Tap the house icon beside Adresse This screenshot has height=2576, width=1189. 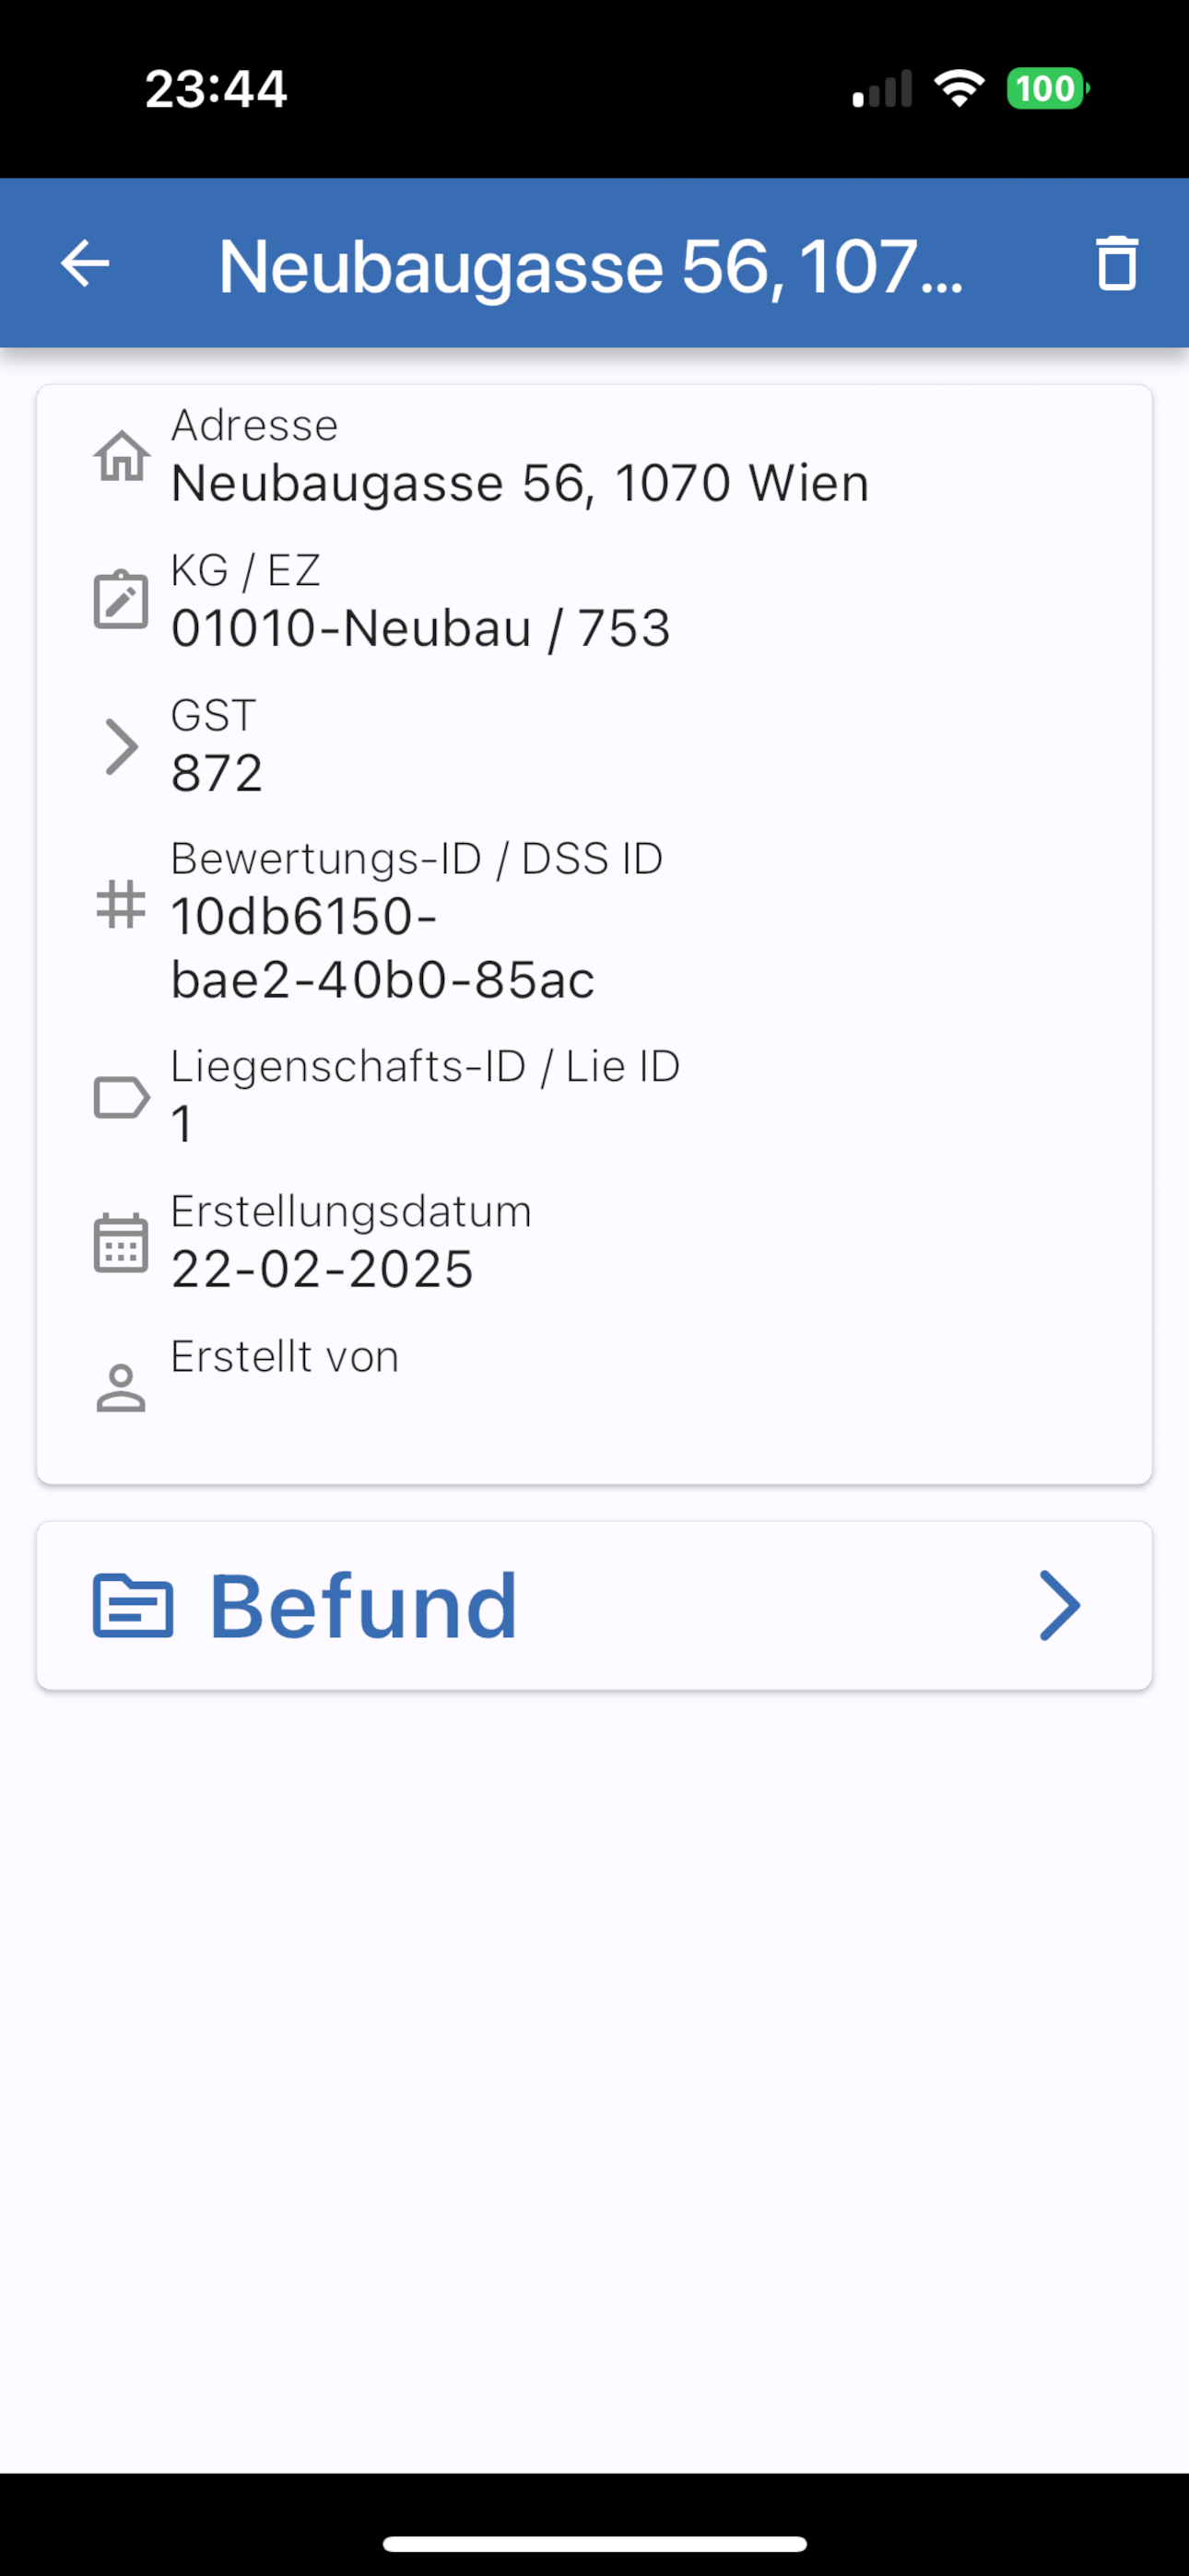pos(121,456)
